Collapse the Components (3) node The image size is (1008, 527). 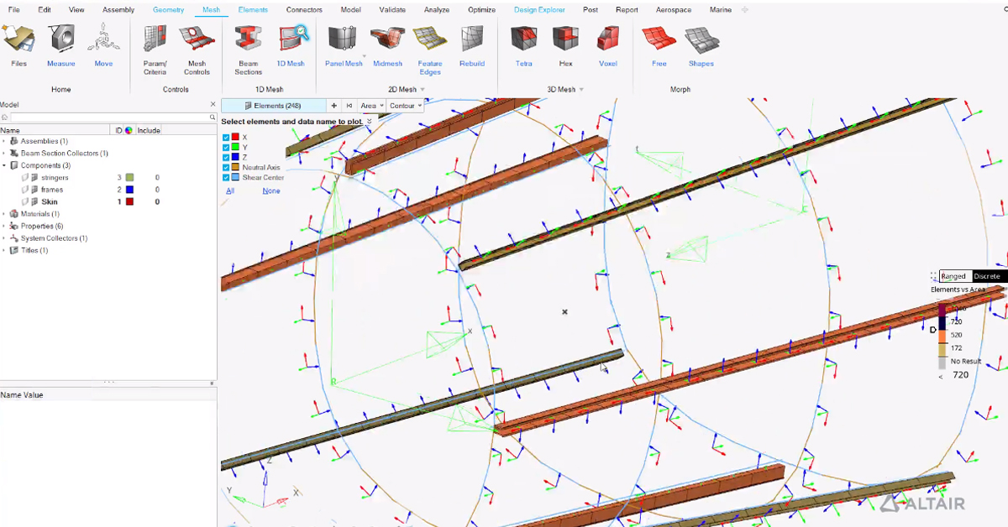click(x=4, y=165)
